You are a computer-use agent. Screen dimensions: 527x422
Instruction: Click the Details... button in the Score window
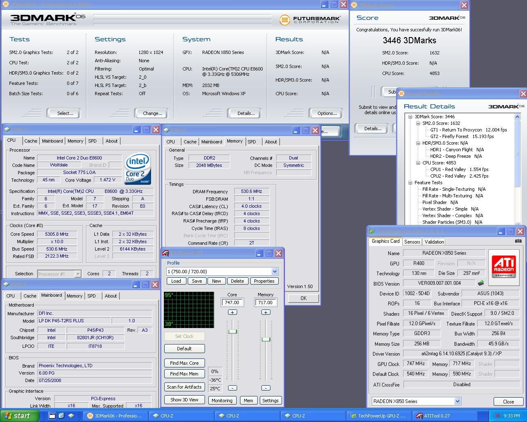373,129
